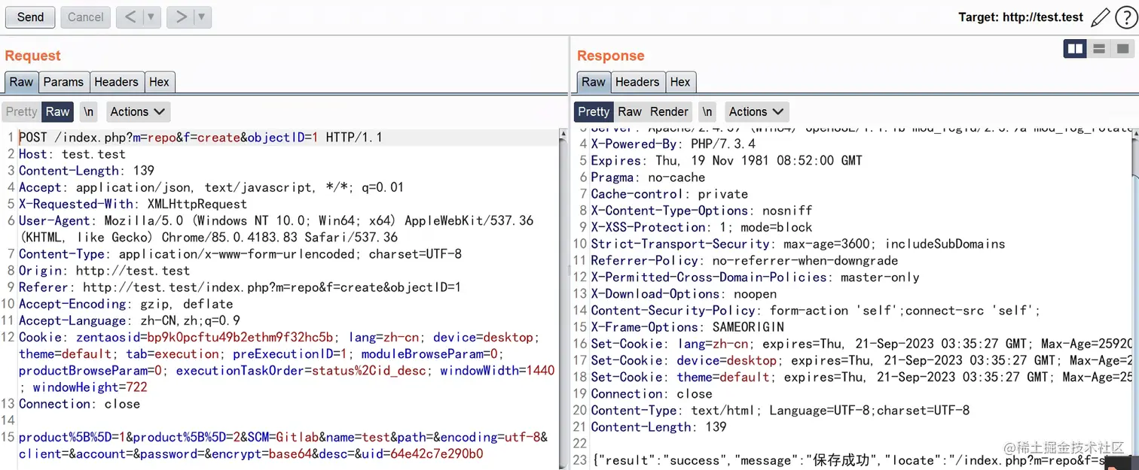The height and width of the screenshot is (470, 1139).
Task: Select the top-bottom layout icon
Action: (x=1099, y=49)
